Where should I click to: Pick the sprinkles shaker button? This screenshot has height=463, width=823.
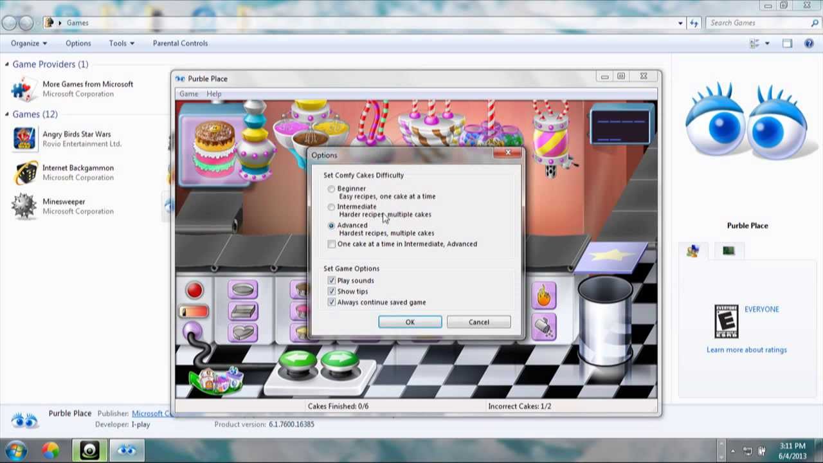point(544,327)
